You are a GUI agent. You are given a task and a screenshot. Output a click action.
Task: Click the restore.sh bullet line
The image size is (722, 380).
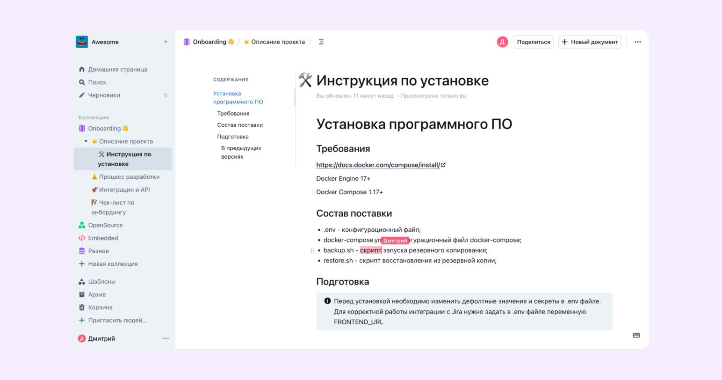[x=410, y=261]
